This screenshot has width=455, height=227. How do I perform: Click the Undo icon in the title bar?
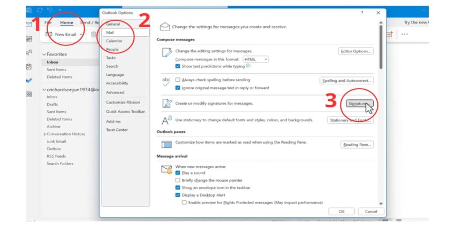(50, 10)
